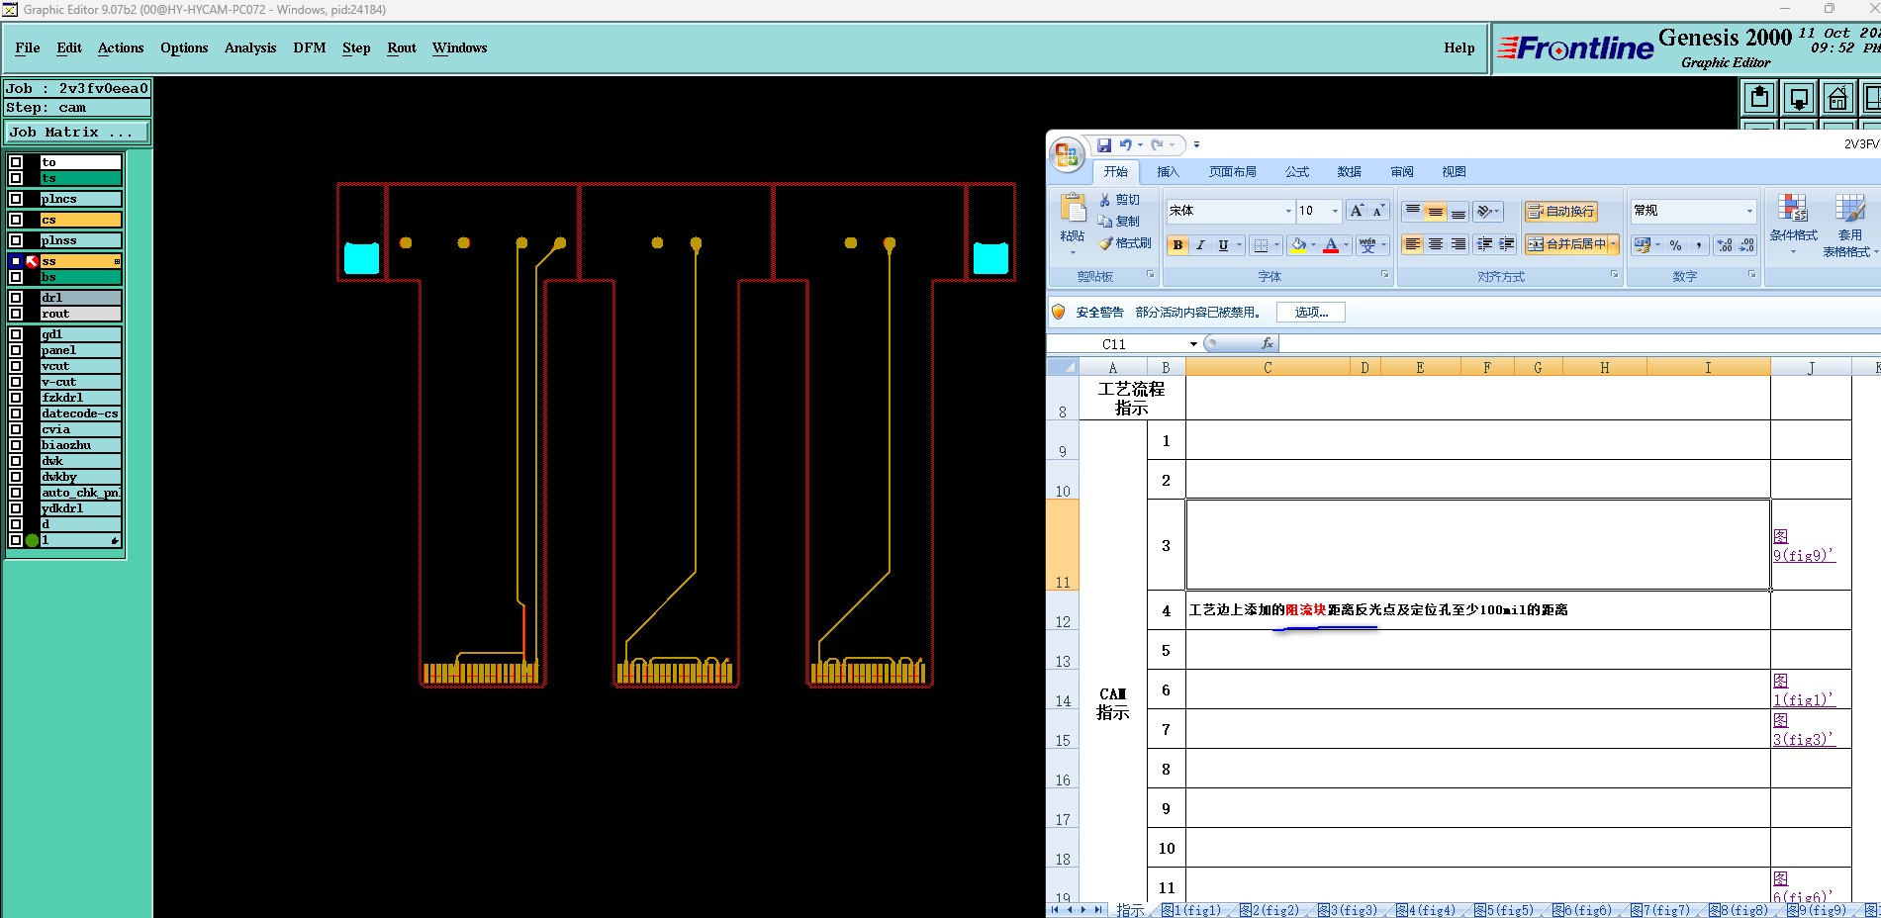This screenshot has height=918, width=1881.
Task: Decrease decimal places in Excel
Action: 1746,245
